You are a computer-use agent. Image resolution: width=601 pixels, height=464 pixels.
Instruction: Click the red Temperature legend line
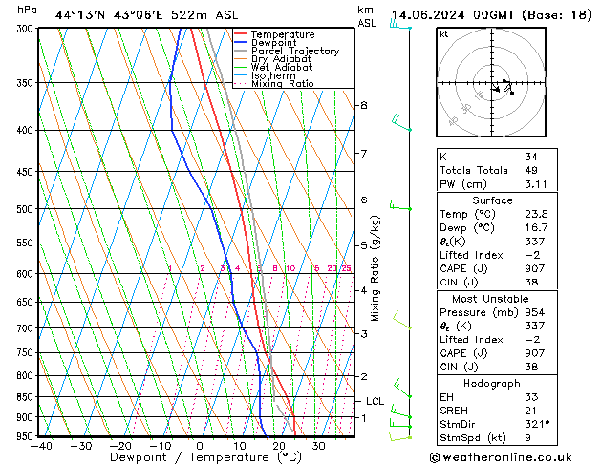241,34
